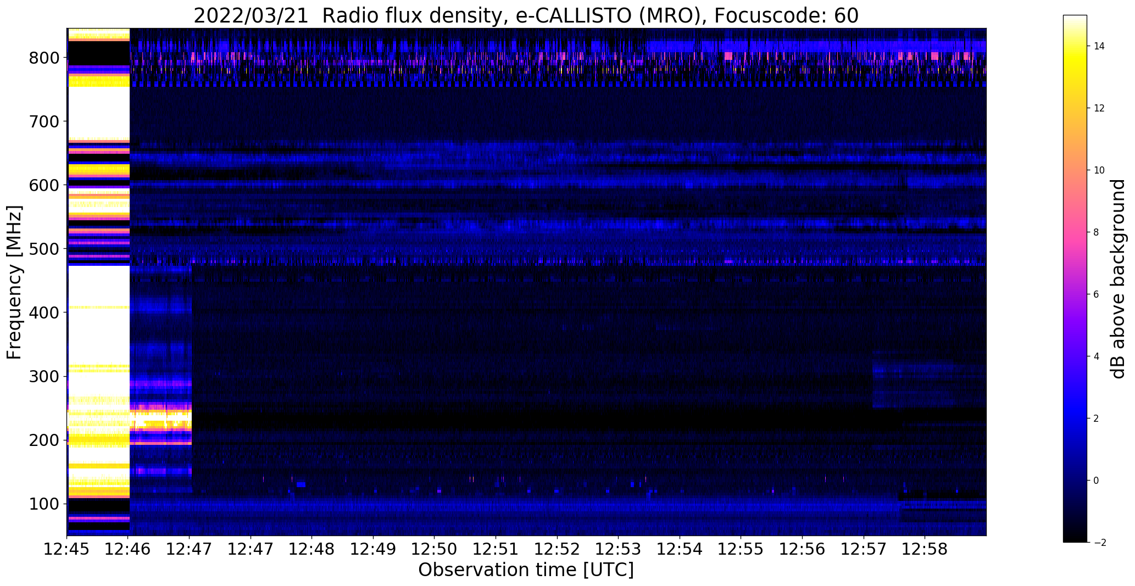The height and width of the screenshot is (586, 1135).
Task: Select the 600 tick on frequency axis
Action: (x=43, y=185)
